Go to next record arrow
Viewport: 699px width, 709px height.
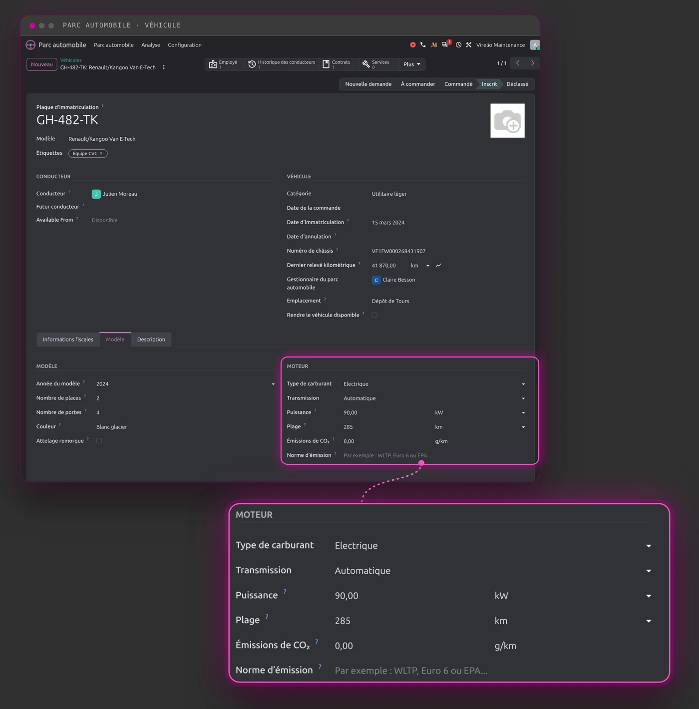coord(532,63)
